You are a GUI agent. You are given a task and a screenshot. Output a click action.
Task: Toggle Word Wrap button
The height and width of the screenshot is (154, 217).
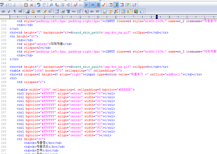(87, 5)
